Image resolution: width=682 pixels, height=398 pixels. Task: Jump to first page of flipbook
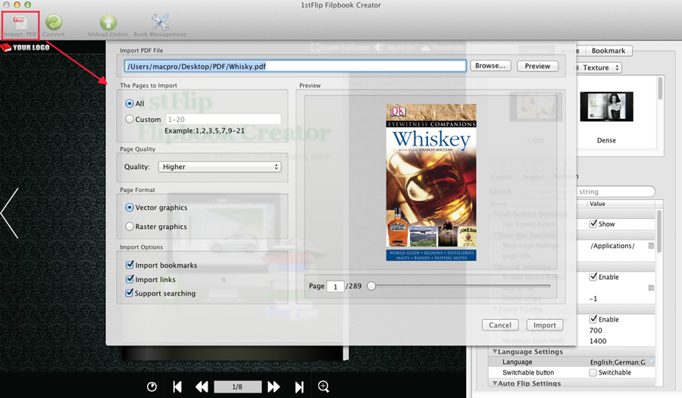coord(177,387)
